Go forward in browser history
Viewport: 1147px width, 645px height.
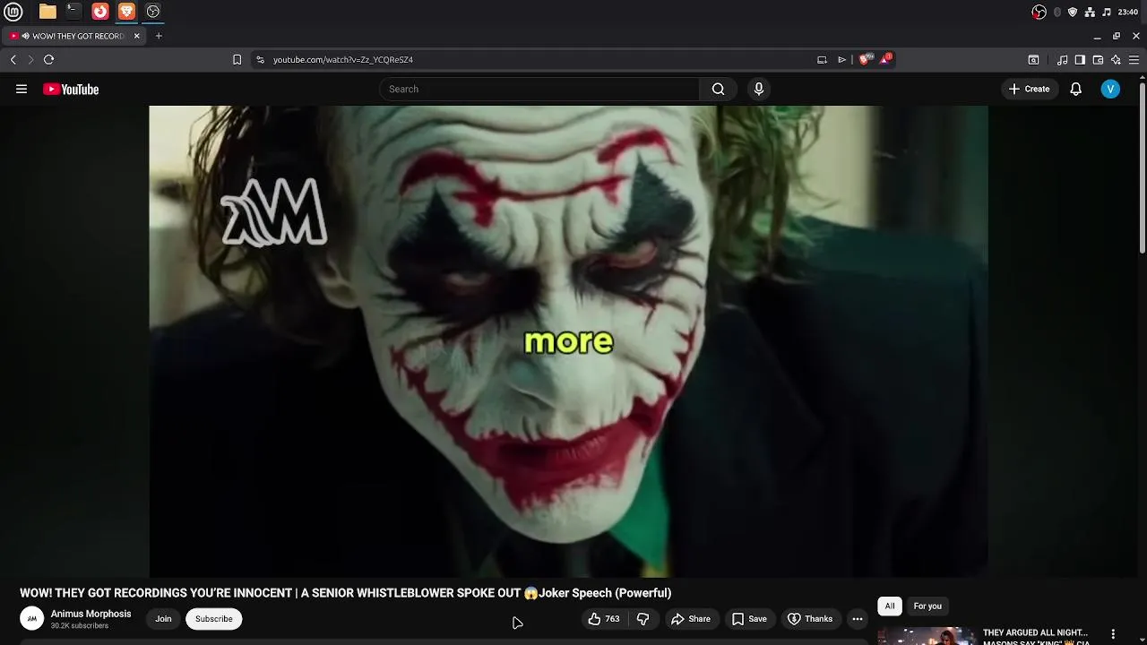coord(30,59)
